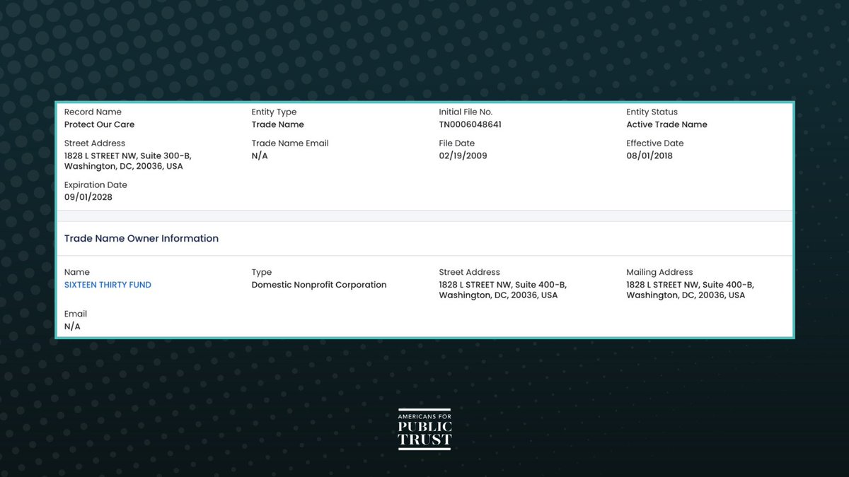Click the 'Trade Name' entity type value
849x477 pixels.
(x=277, y=124)
